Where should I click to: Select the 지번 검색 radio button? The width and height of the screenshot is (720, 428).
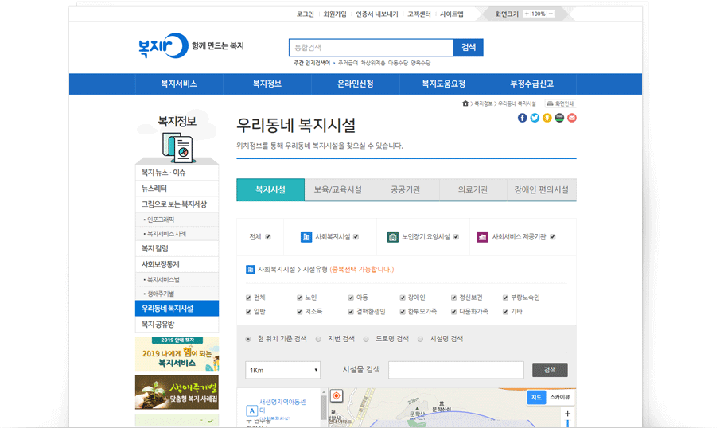coord(318,340)
